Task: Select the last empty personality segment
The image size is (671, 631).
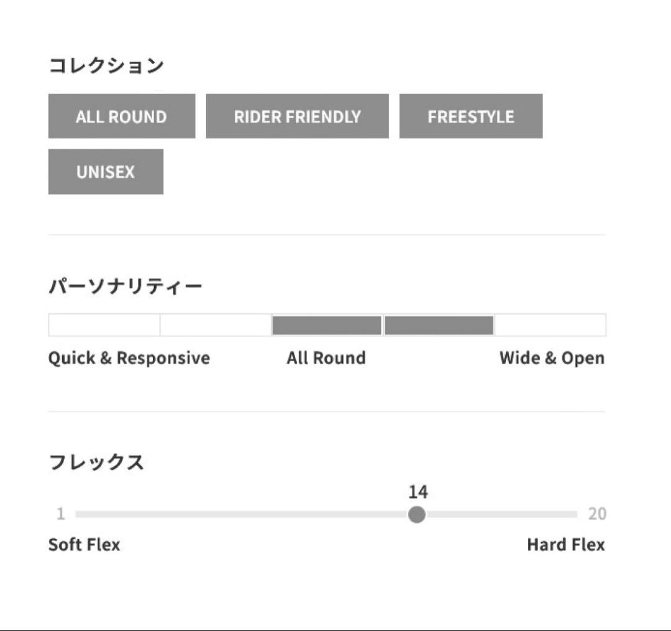Action: coord(550,325)
